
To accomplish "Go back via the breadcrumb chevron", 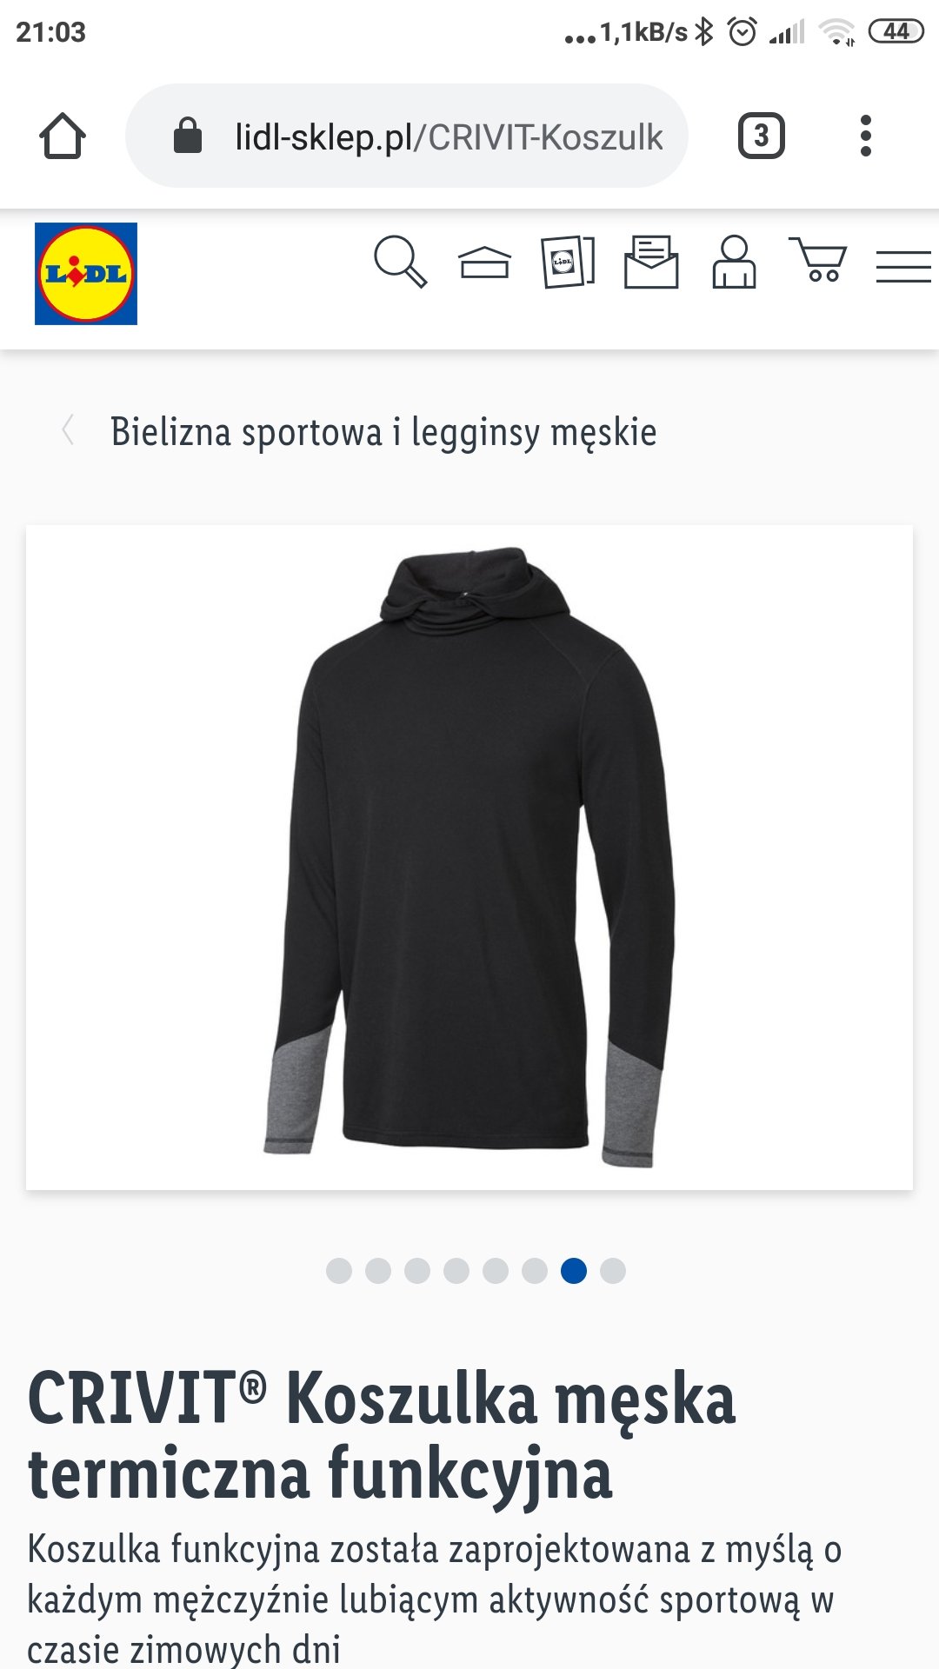I will pos(68,430).
